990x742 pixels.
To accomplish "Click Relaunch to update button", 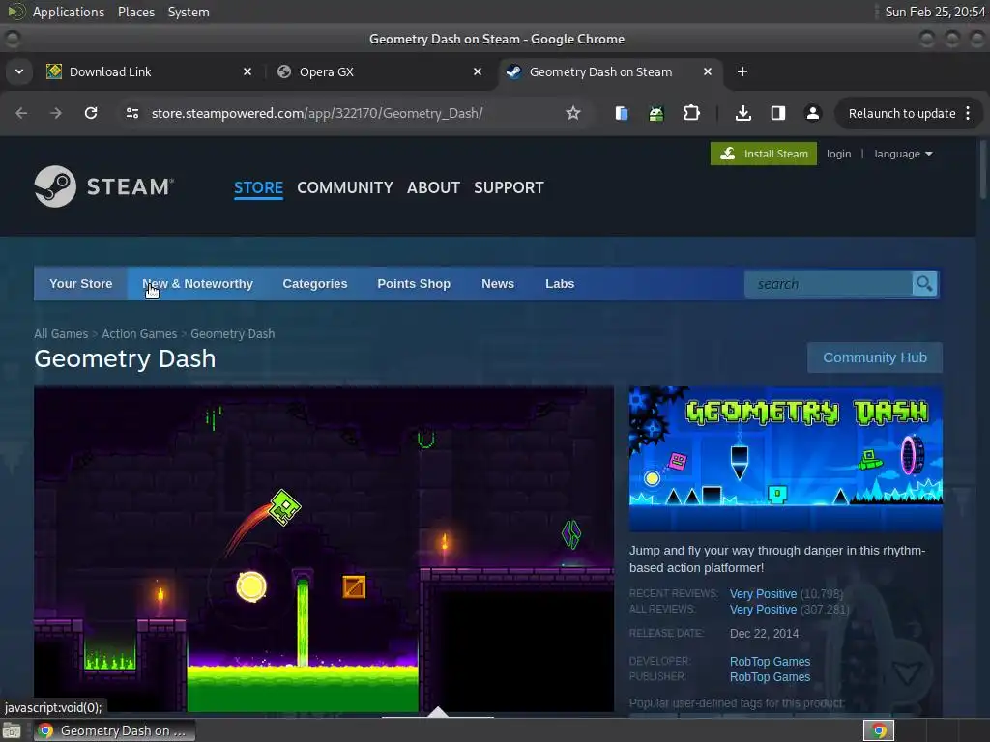I will pyautogui.click(x=902, y=114).
